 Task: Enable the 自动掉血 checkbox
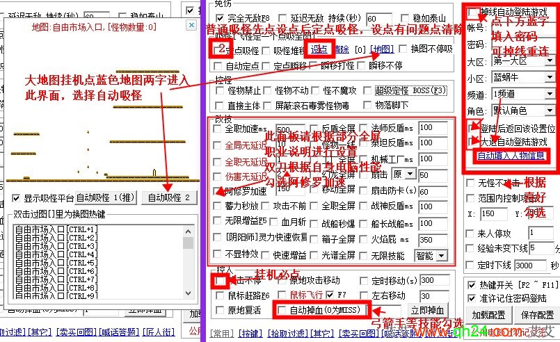pyautogui.click(x=281, y=310)
